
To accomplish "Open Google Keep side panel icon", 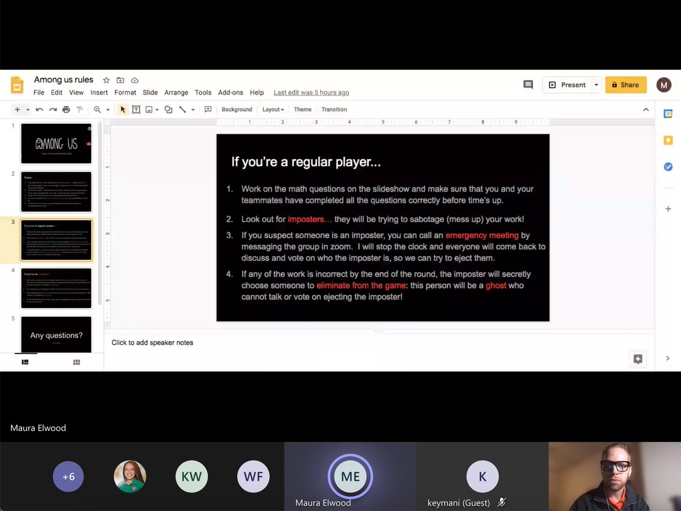I will [x=668, y=140].
